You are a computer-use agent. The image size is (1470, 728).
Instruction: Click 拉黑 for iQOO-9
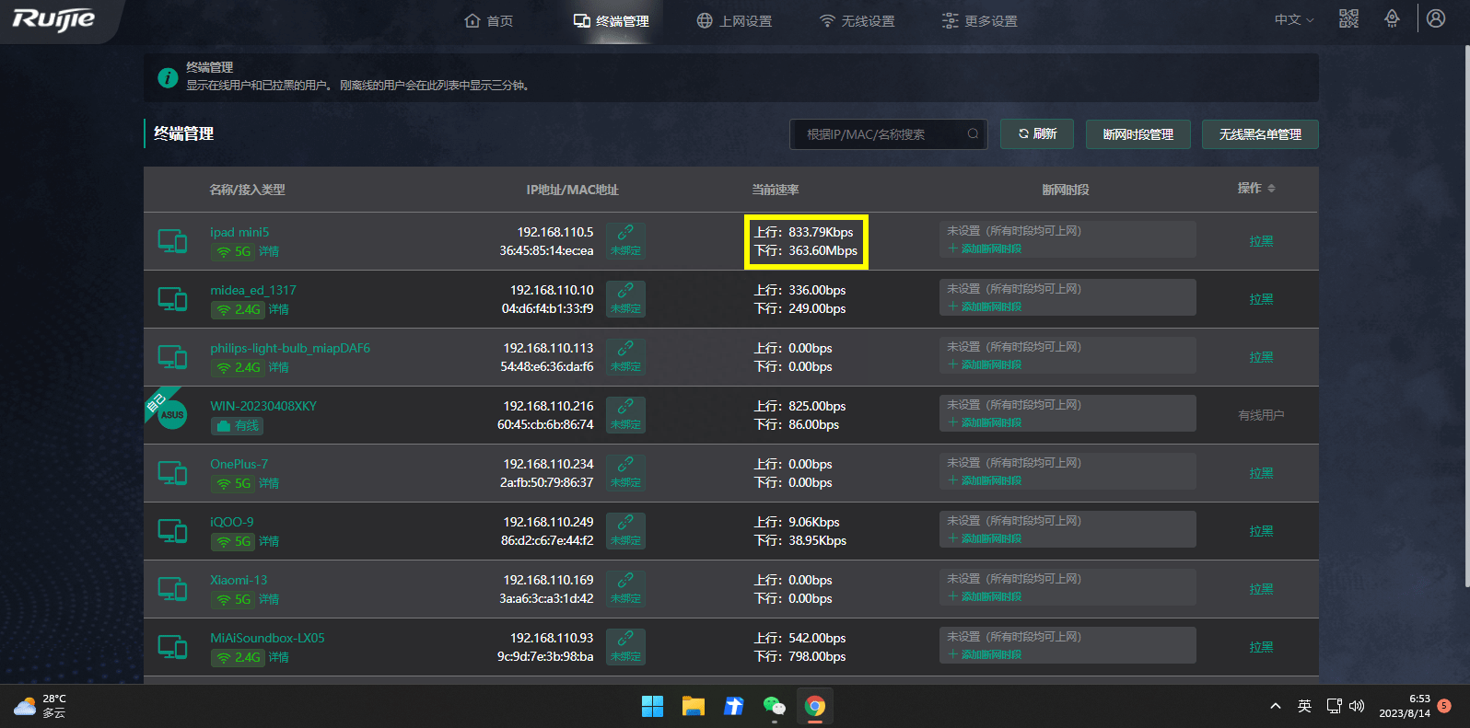1261,531
